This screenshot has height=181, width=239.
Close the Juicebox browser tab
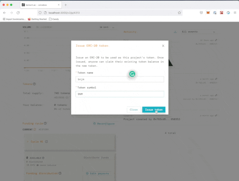click(59, 5)
